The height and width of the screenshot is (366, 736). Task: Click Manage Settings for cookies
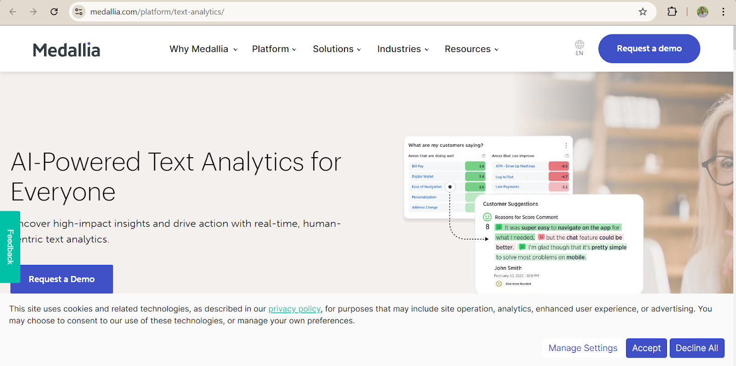[x=583, y=348]
